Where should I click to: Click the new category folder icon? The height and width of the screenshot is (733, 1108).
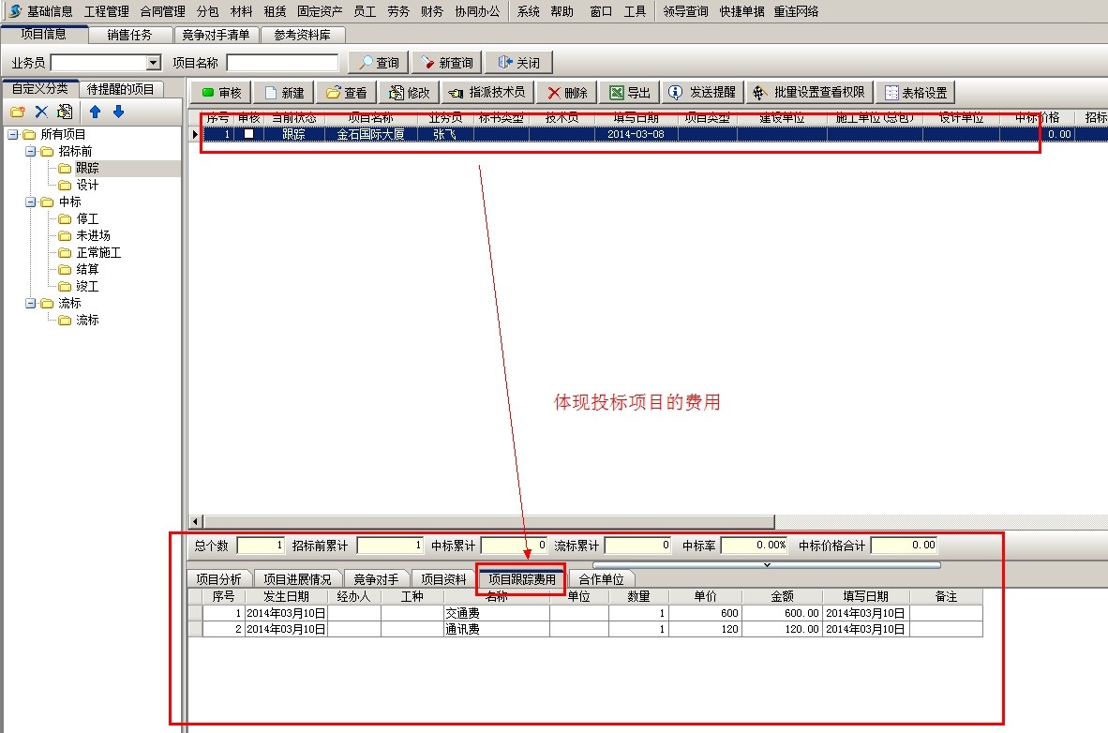[17, 112]
